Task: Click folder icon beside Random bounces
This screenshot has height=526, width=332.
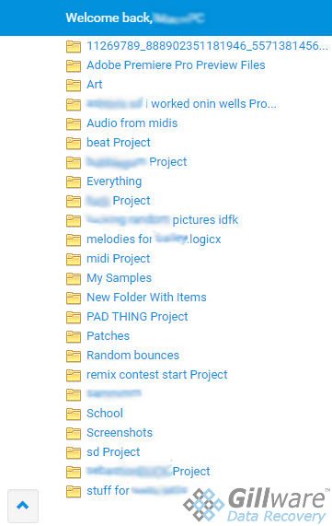Action: pos(74,356)
